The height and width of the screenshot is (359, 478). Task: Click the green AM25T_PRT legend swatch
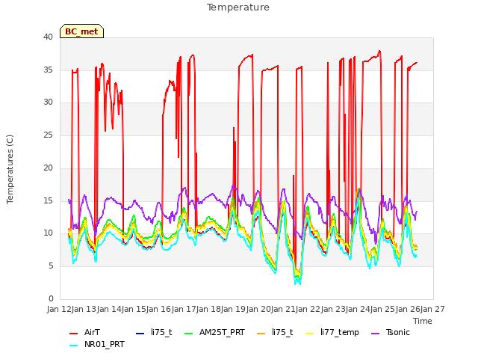click(189, 334)
